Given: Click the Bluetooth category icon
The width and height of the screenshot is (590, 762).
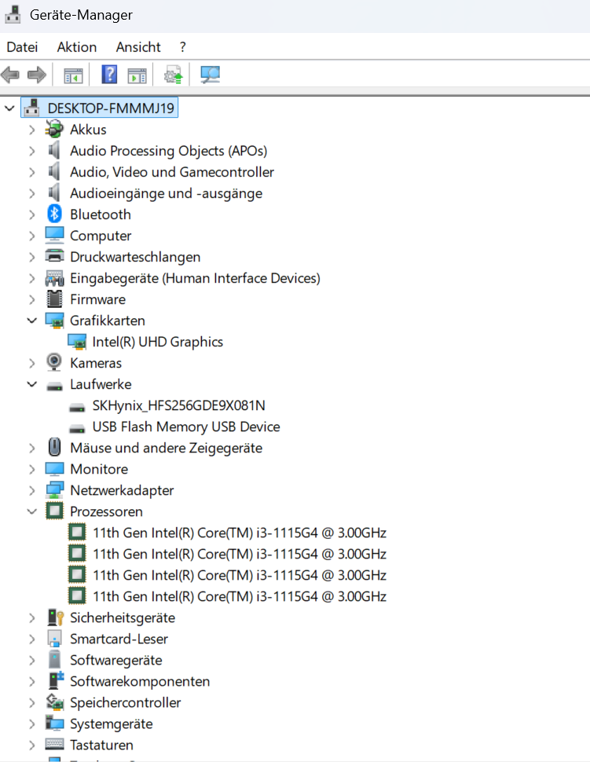Looking at the screenshot, I should [x=54, y=214].
